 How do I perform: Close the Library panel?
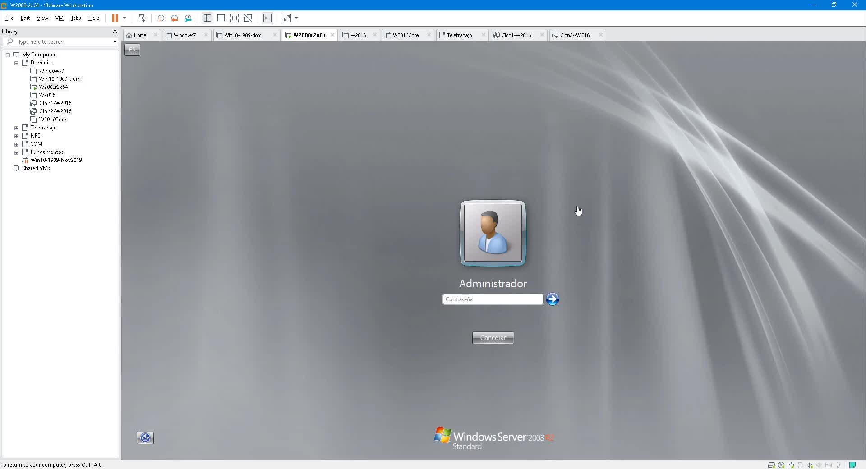coord(115,32)
